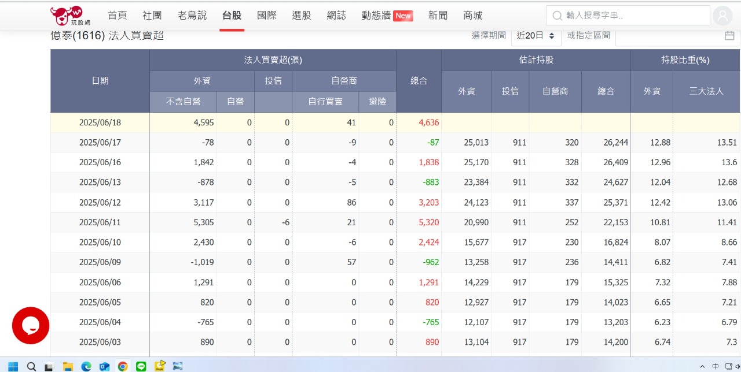The image size is (741, 372).
Task: Open the 台股 menu tab
Action: point(232,16)
